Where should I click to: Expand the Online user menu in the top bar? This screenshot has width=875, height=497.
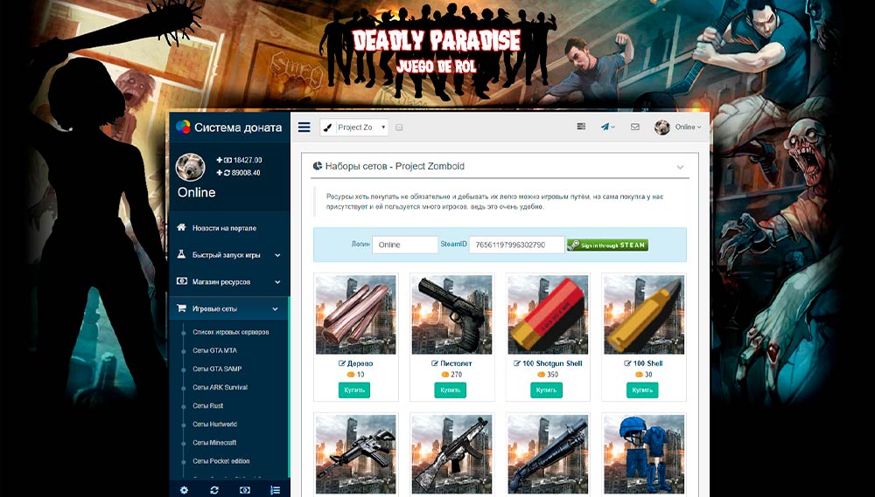[679, 127]
